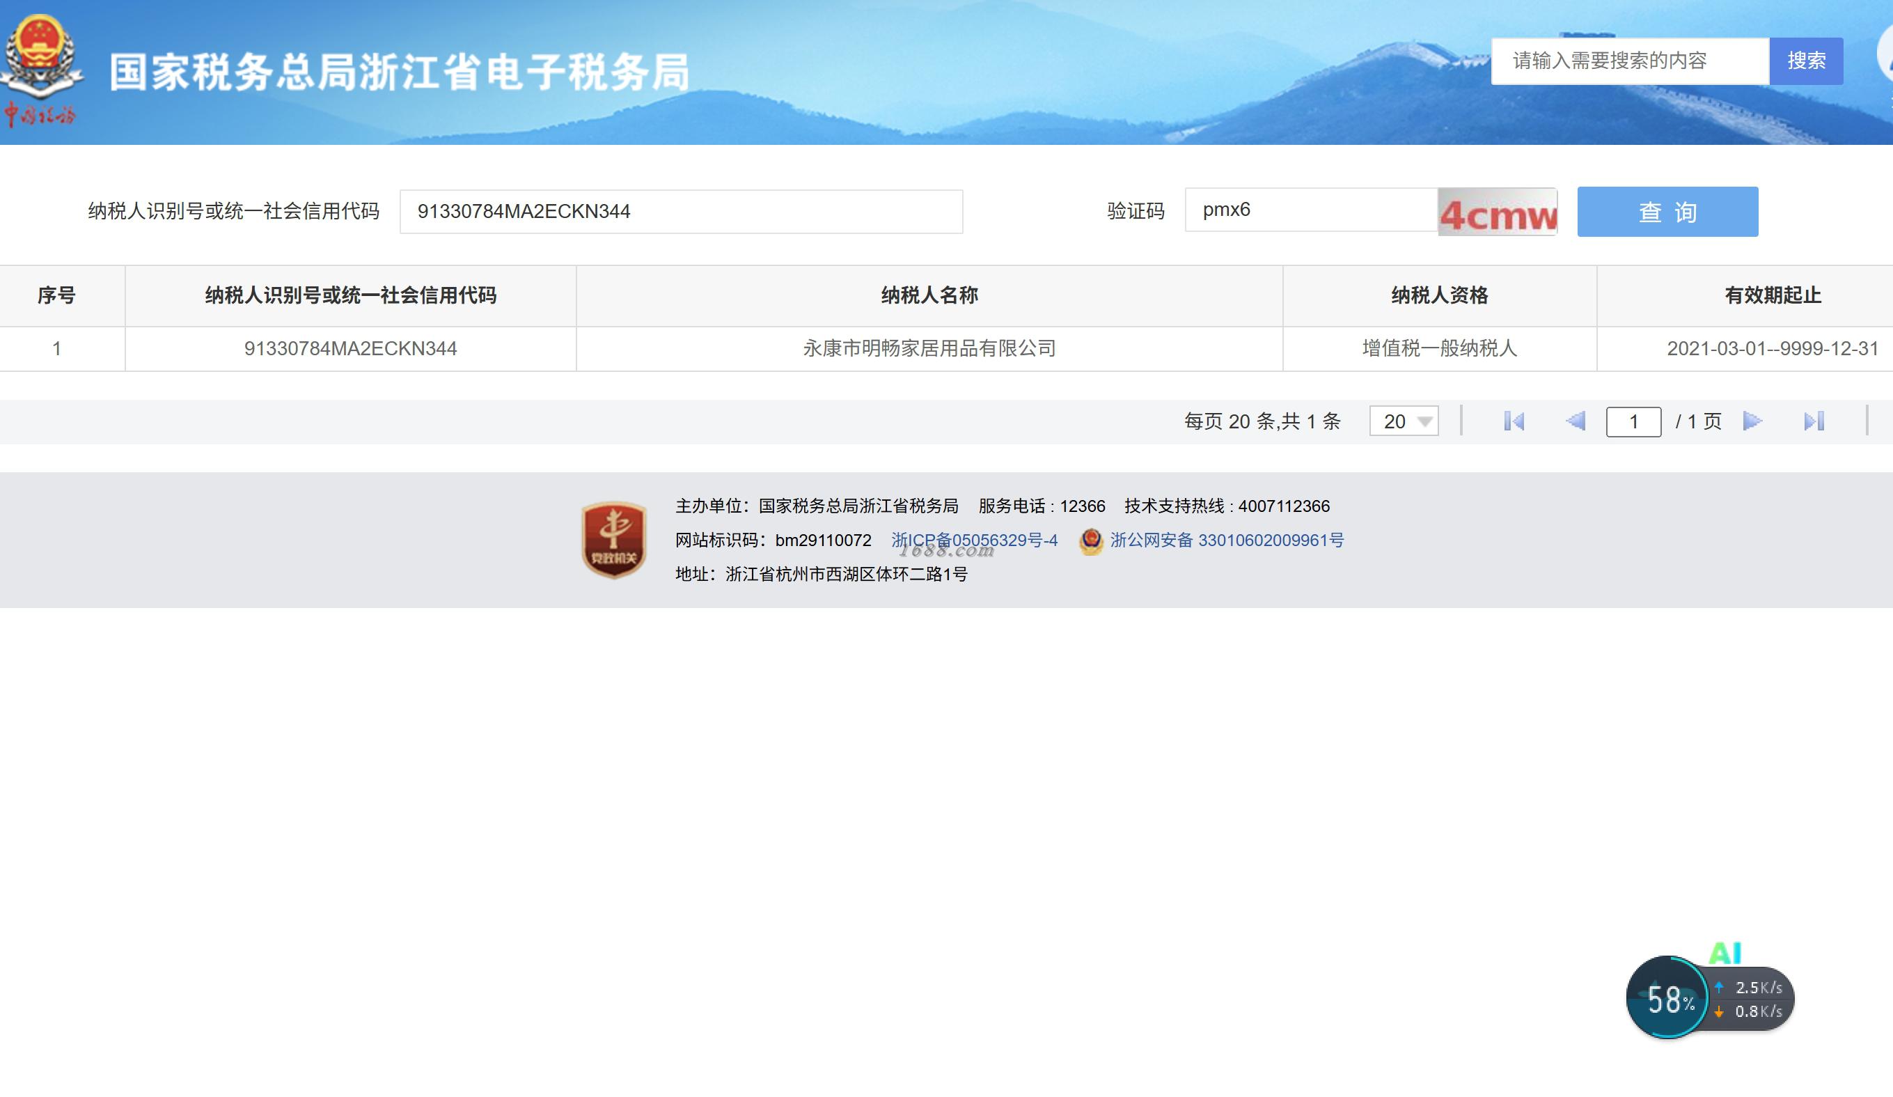Click the 验证码 label
Screen dimensions: 1893x1097
click(1136, 211)
